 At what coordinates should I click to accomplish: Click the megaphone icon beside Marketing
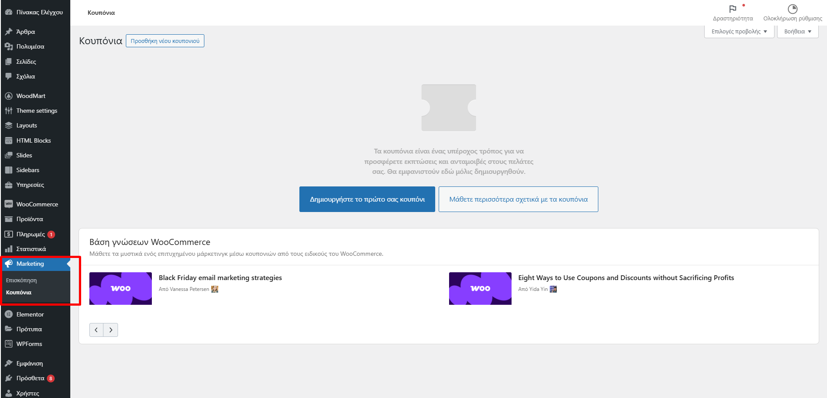point(9,264)
